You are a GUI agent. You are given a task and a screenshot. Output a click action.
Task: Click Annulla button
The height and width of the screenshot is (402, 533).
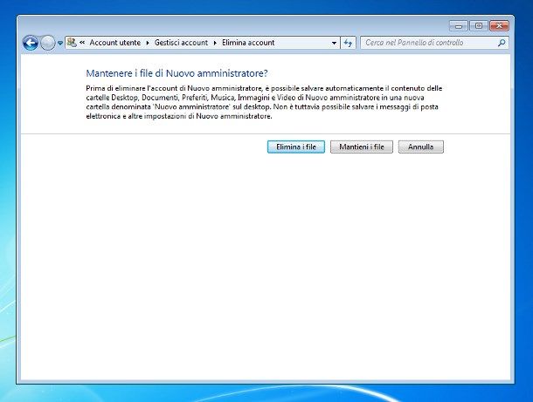[421, 146]
